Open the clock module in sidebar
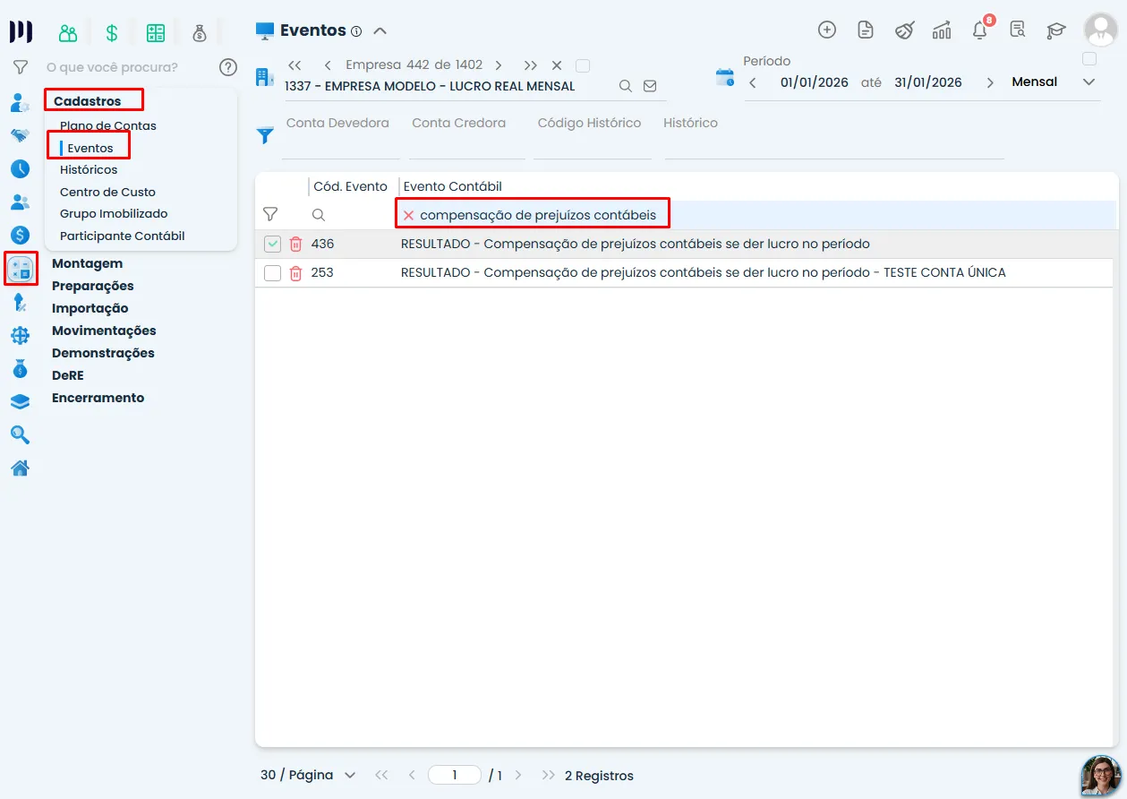 click(20, 168)
